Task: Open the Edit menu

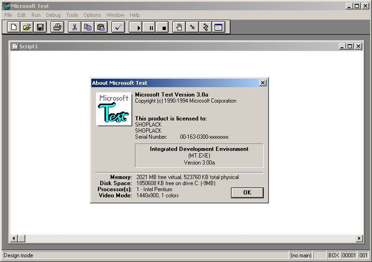Action: [22, 15]
